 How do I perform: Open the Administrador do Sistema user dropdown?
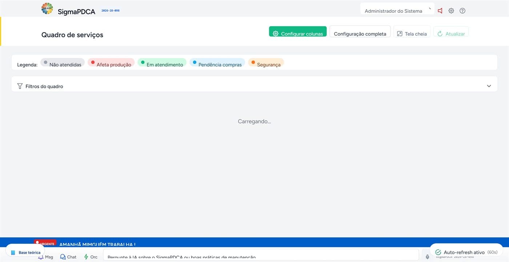pyautogui.click(x=397, y=9)
